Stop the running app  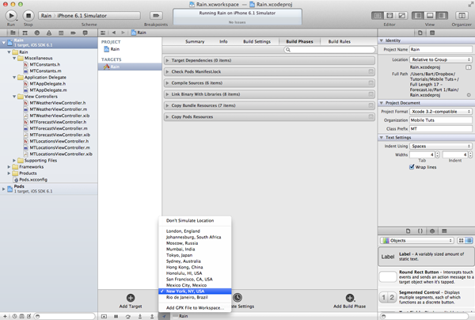(x=28, y=16)
